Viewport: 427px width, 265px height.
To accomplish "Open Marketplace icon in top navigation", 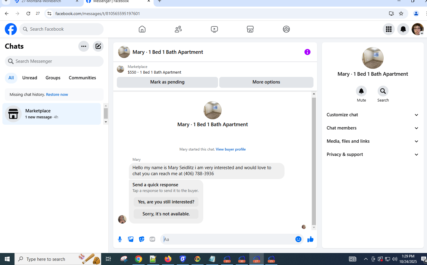I will pyautogui.click(x=250, y=29).
